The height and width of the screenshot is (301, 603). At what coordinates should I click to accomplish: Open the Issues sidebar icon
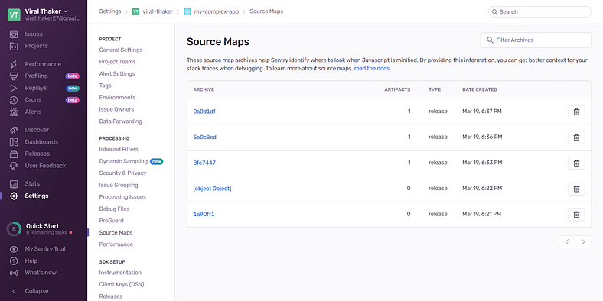pos(14,34)
